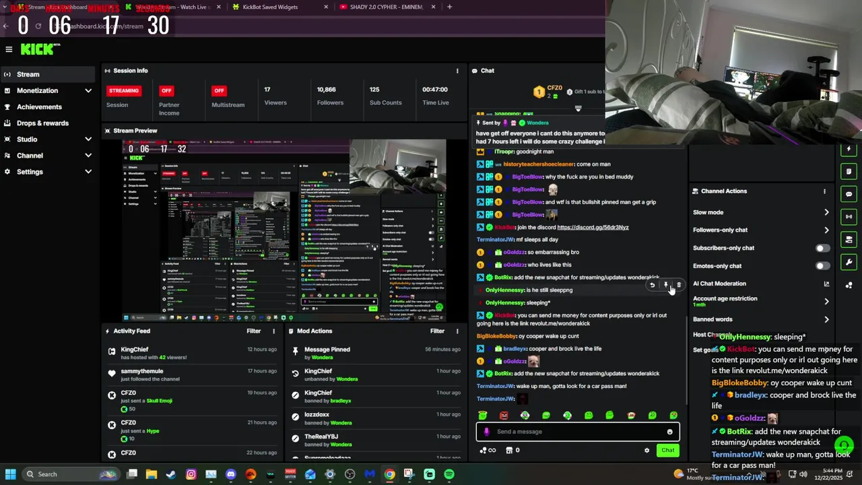Screen dimensions: 862x485
Task: Toggle Emotes-only chat switch
Action: coord(823,266)
